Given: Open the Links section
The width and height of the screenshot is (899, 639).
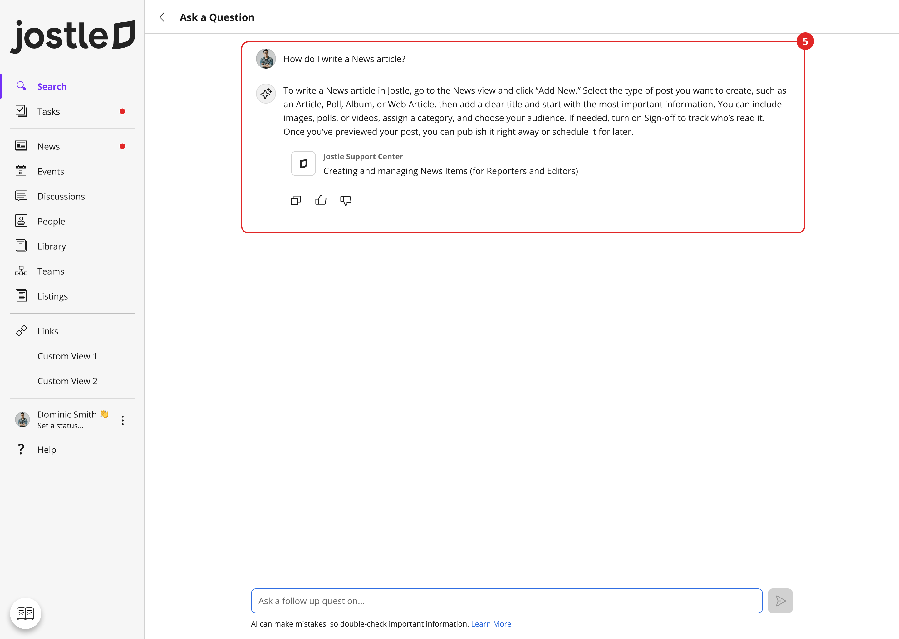Looking at the screenshot, I should tap(47, 331).
